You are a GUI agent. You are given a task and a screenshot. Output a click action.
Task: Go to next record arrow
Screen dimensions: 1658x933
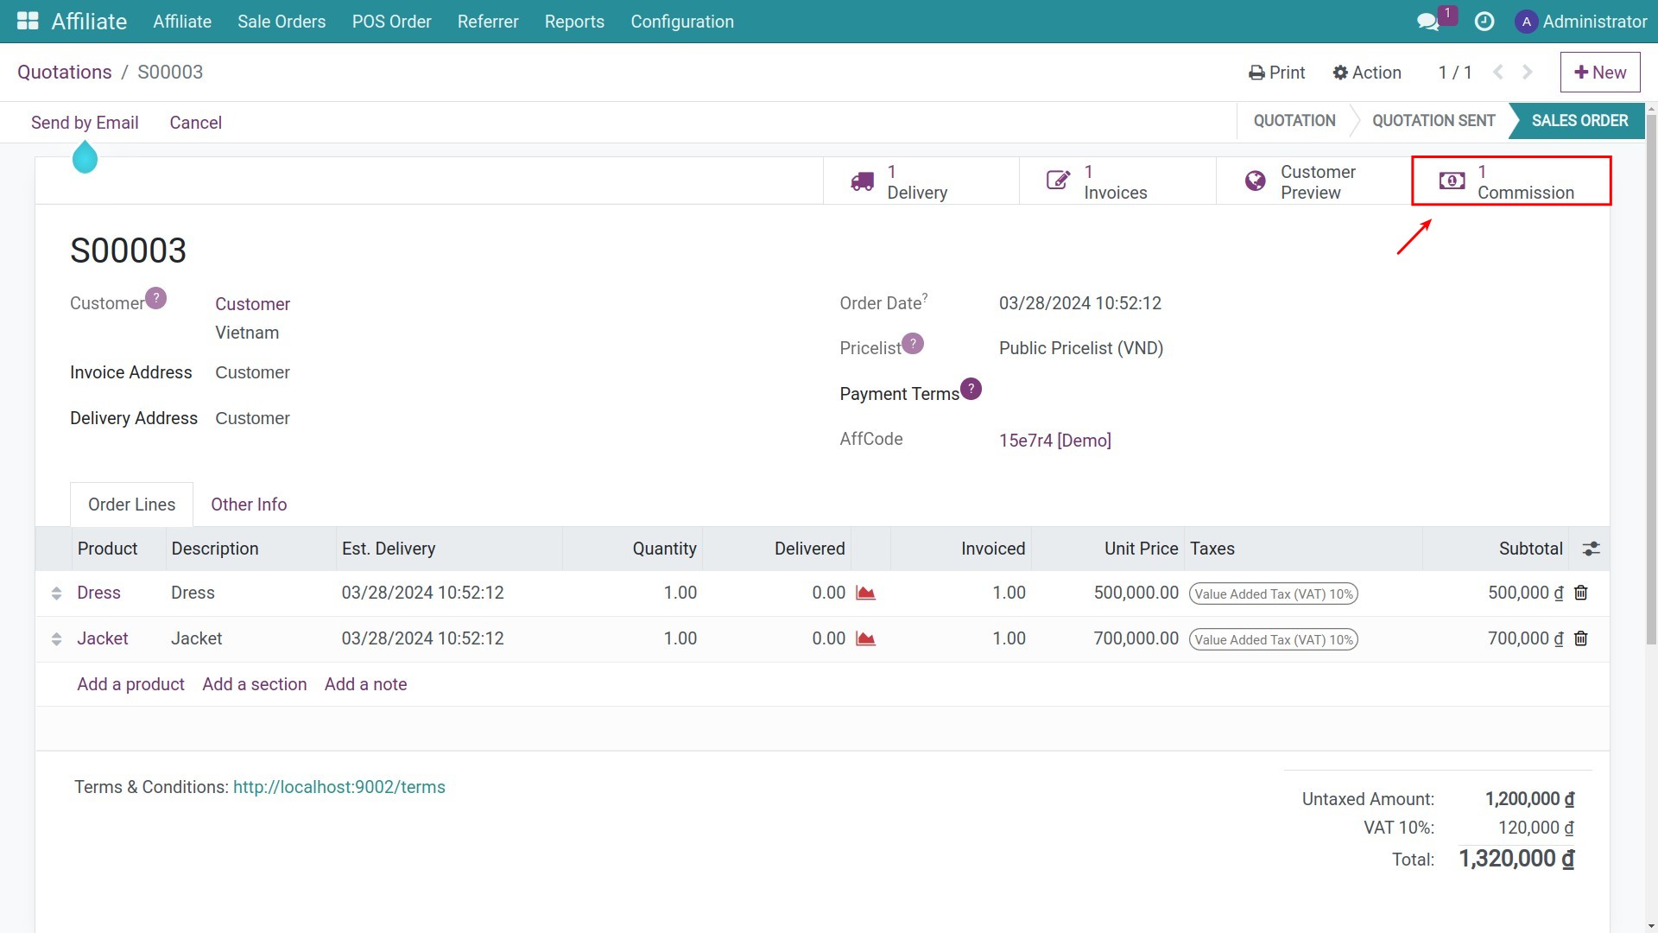point(1528,73)
